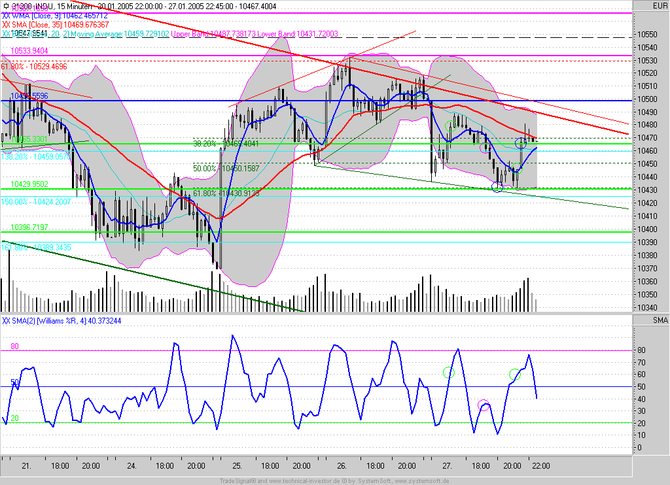This screenshot has height=485, width=670.
Task: Select the cyan 161.80% - 10389.3435 label
Action: (x=36, y=248)
